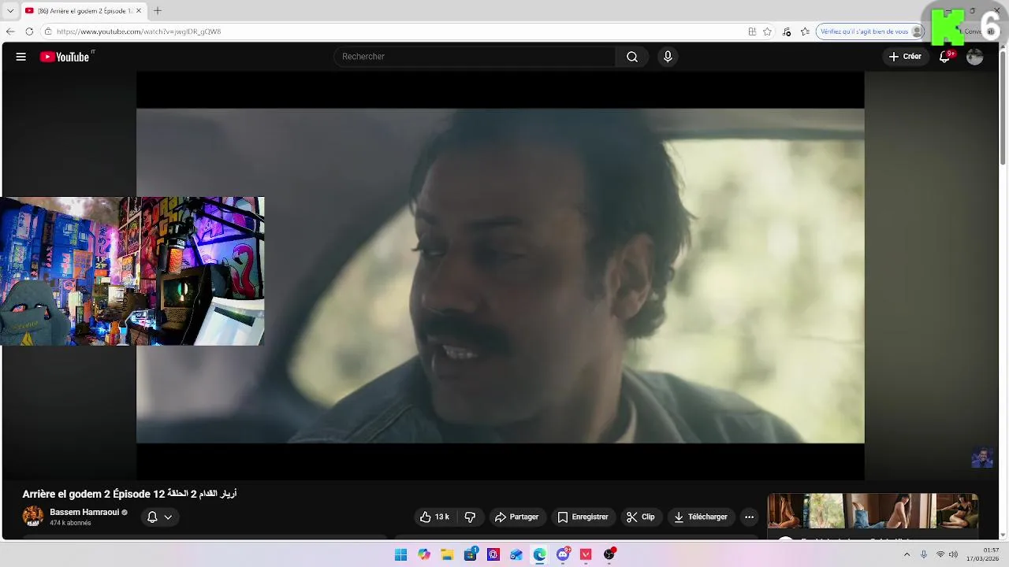Screen dimensions: 1009x567
Task: Open more actions three-dot menu
Action: point(750,517)
